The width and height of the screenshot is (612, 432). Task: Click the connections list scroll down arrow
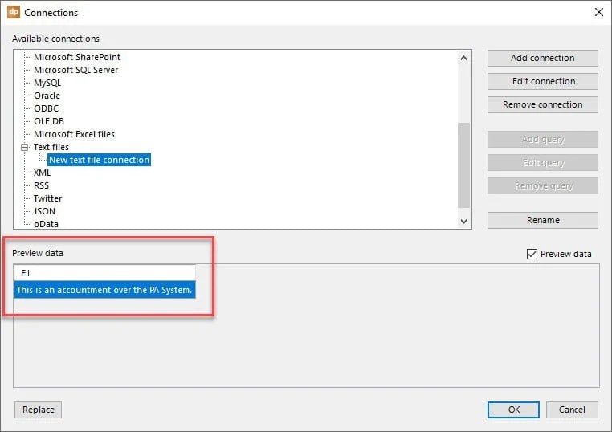(x=463, y=222)
